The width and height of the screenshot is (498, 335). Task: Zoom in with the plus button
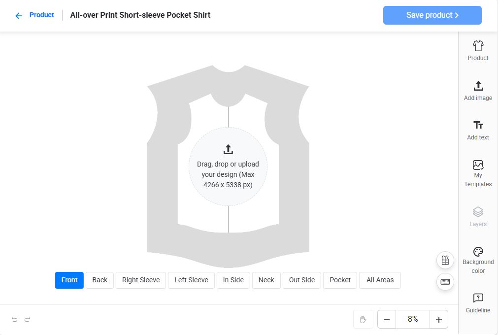point(438,319)
